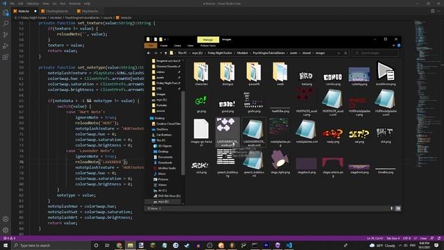
Task: Open the Extensions view in VS Code
Action: click(x=6, y=57)
